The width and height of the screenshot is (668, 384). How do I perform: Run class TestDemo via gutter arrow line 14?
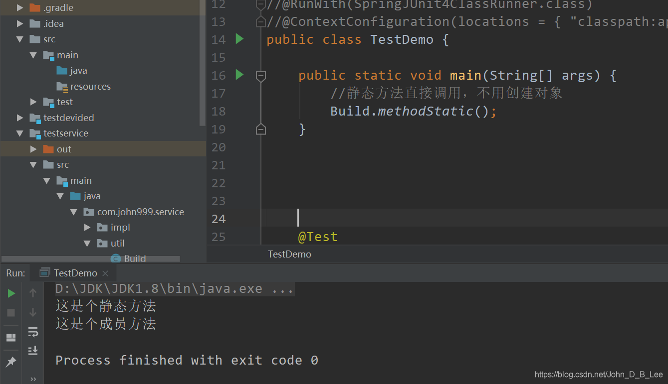239,39
